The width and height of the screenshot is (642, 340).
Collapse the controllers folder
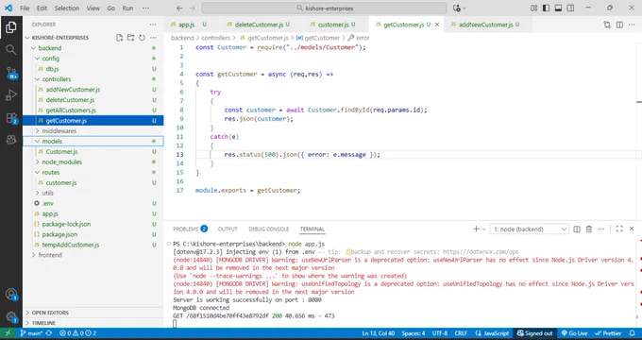tap(56, 79)
